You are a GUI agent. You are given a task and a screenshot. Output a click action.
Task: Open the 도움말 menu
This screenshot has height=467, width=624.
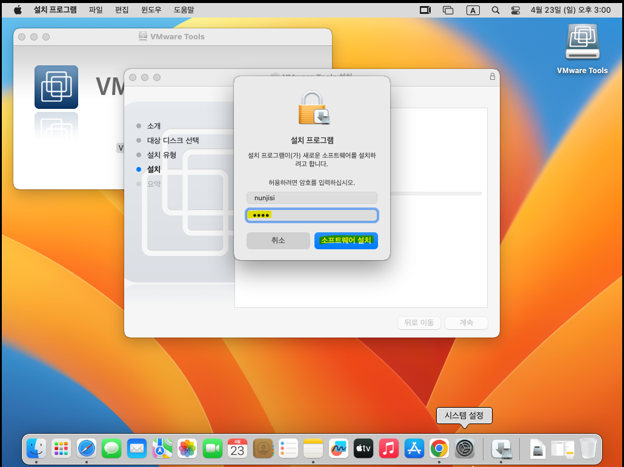click(184, 10)
